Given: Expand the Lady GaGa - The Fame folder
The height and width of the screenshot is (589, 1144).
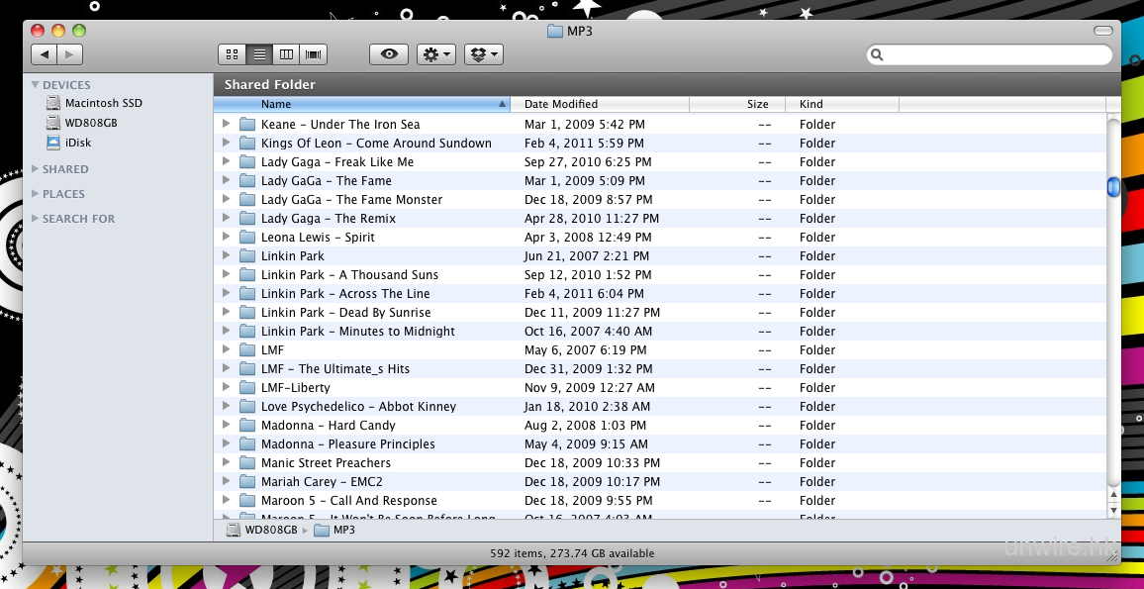Looking at the screenshot, I should click(226, 181).
